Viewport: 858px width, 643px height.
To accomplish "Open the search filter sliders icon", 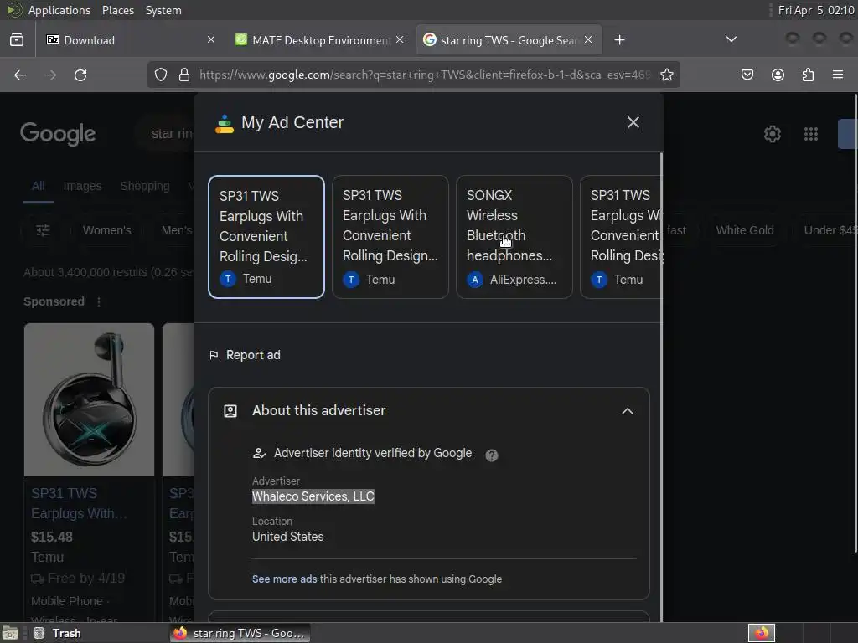I will [43, 230].
